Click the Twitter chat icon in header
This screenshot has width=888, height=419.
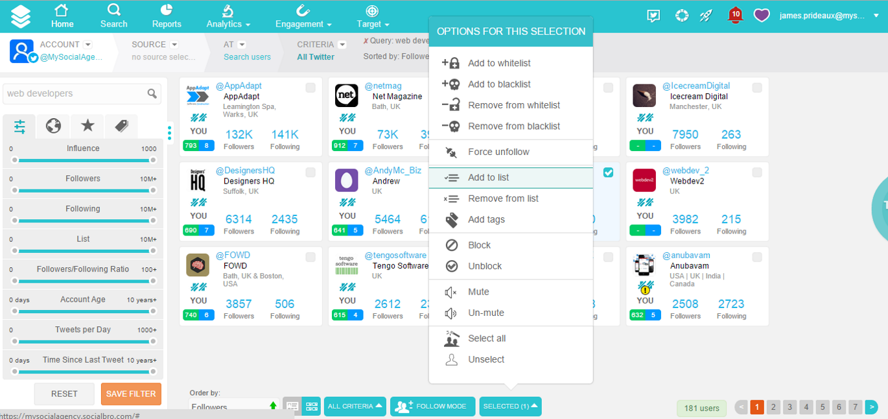[x=653, y=16]
